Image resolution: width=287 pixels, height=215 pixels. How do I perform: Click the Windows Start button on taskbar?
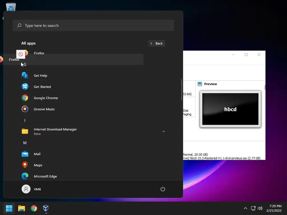[9, 208]
